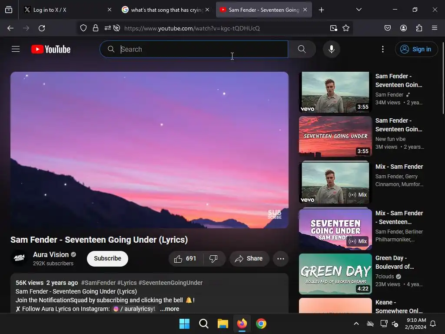This screenshot has width=445, height=334.
Task: Open Windows Start menu
Action: click(184, 324)
